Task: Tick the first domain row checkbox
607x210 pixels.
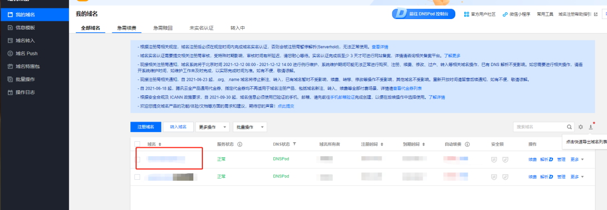Action: coord(137,160)
